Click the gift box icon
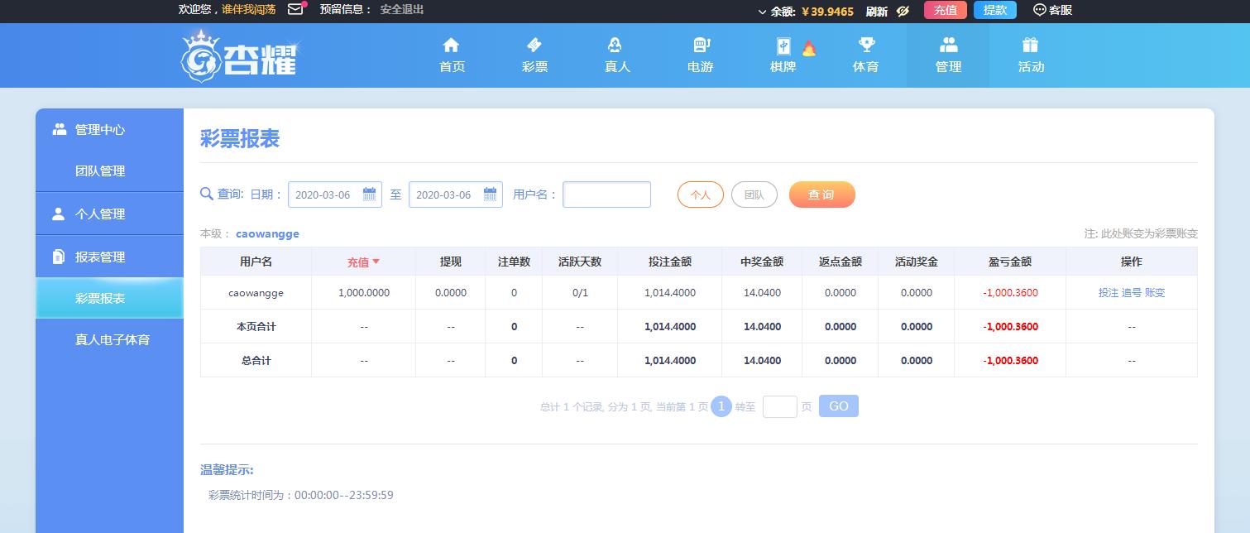Viewport: 1250px width, 533px height. click(x=1030, y=45)
